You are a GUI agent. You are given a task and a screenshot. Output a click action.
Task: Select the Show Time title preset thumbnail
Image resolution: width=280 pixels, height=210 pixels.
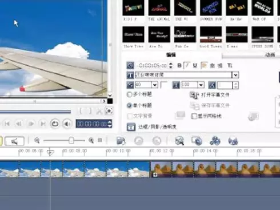tap(133, 34)
